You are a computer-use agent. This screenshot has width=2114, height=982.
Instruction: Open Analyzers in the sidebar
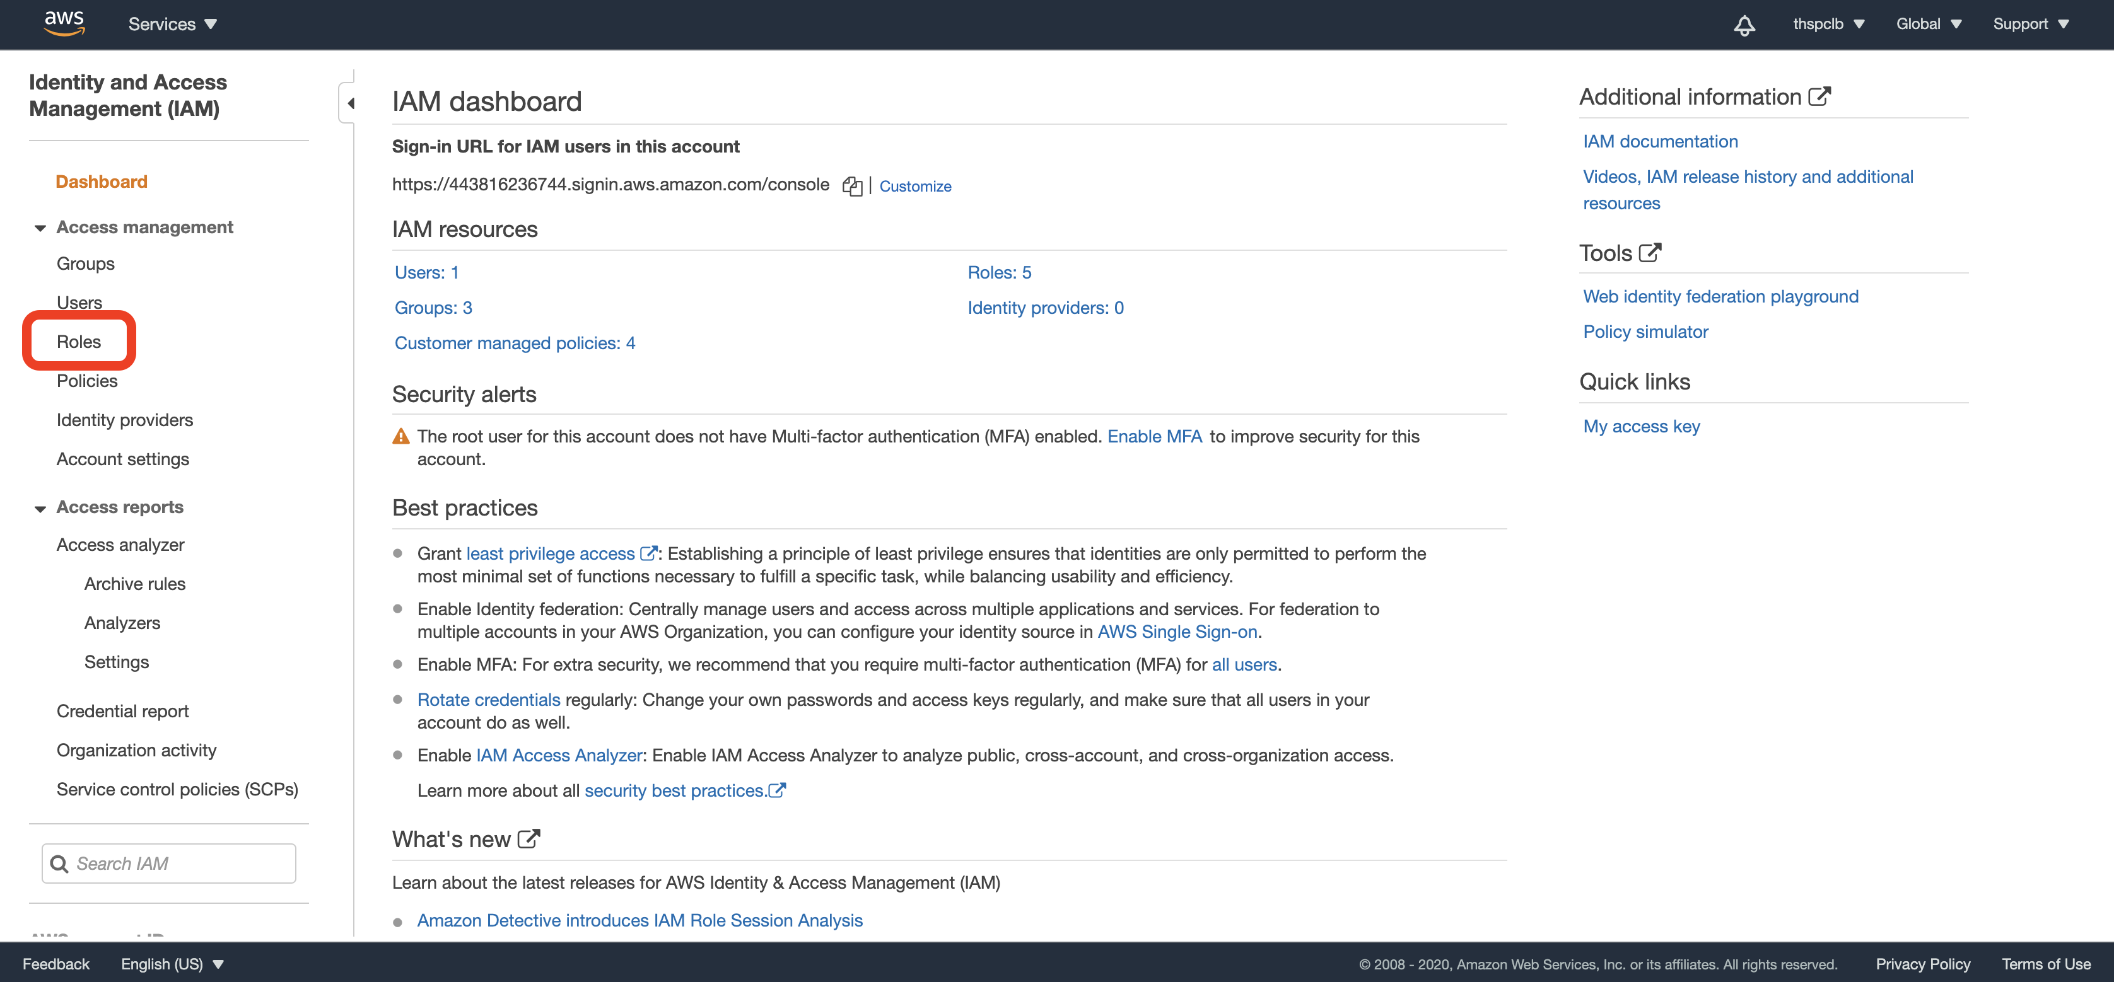point(122,623)
